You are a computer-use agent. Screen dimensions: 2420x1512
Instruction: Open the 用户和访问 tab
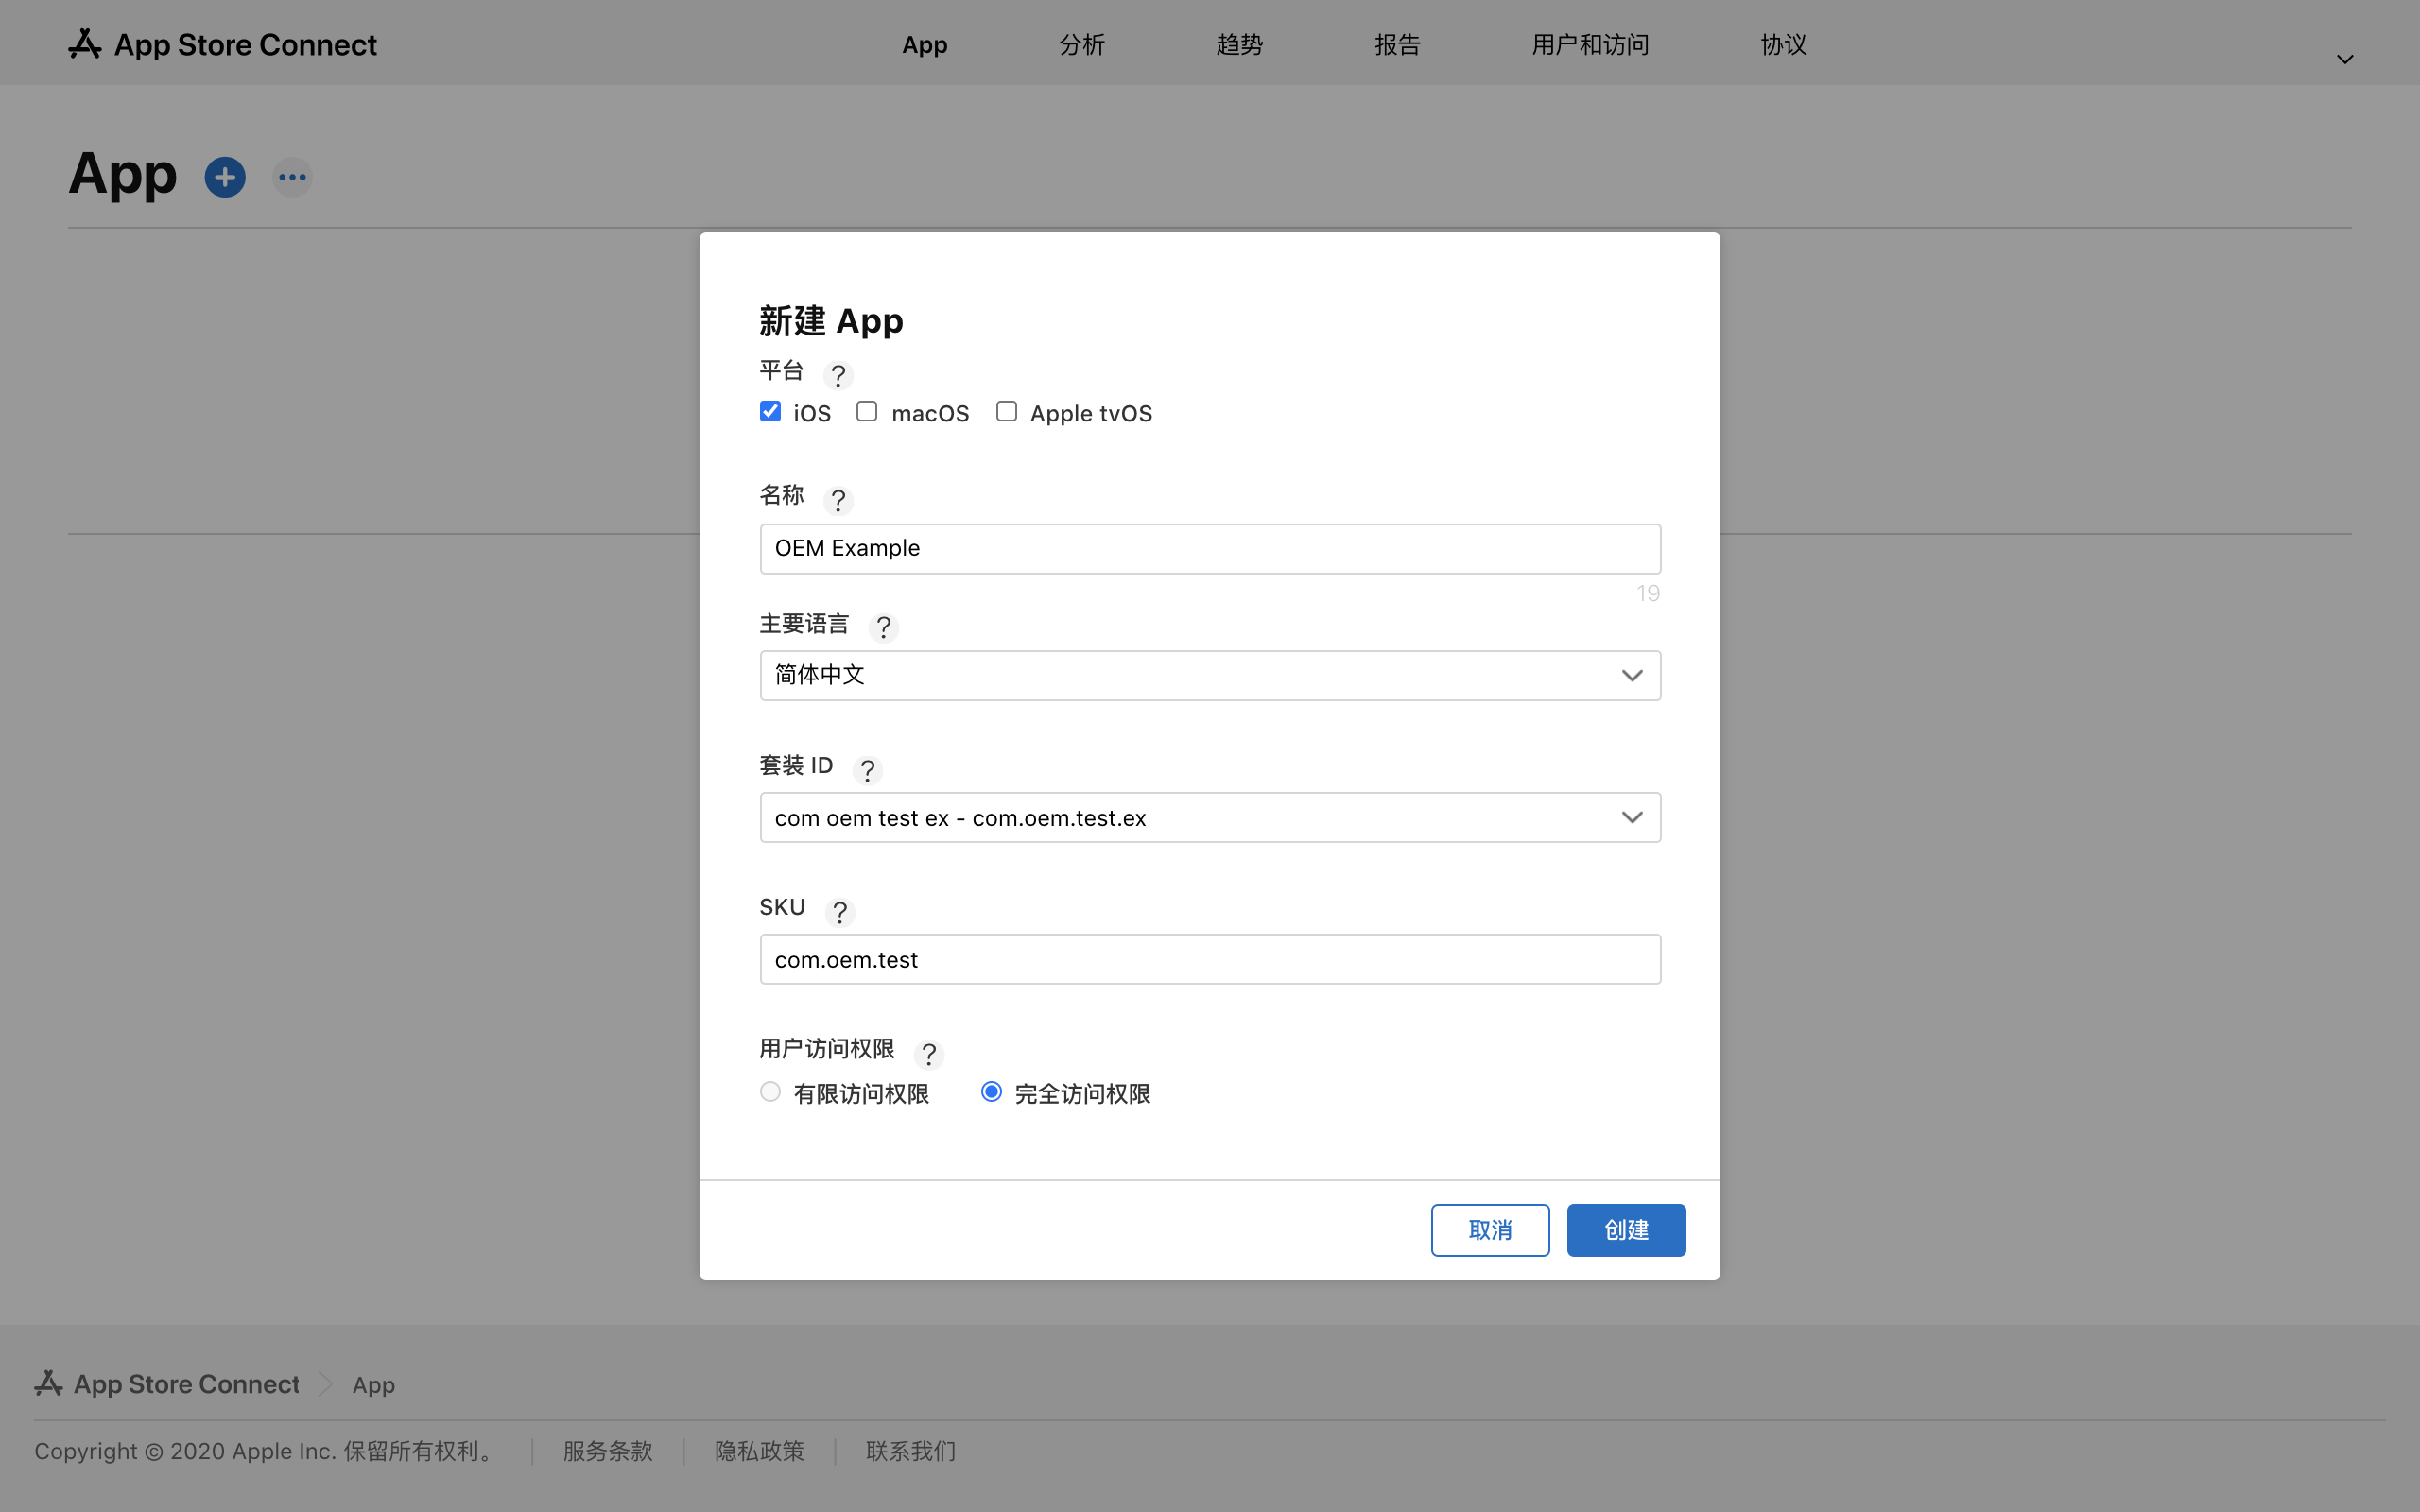[1590, 45]
